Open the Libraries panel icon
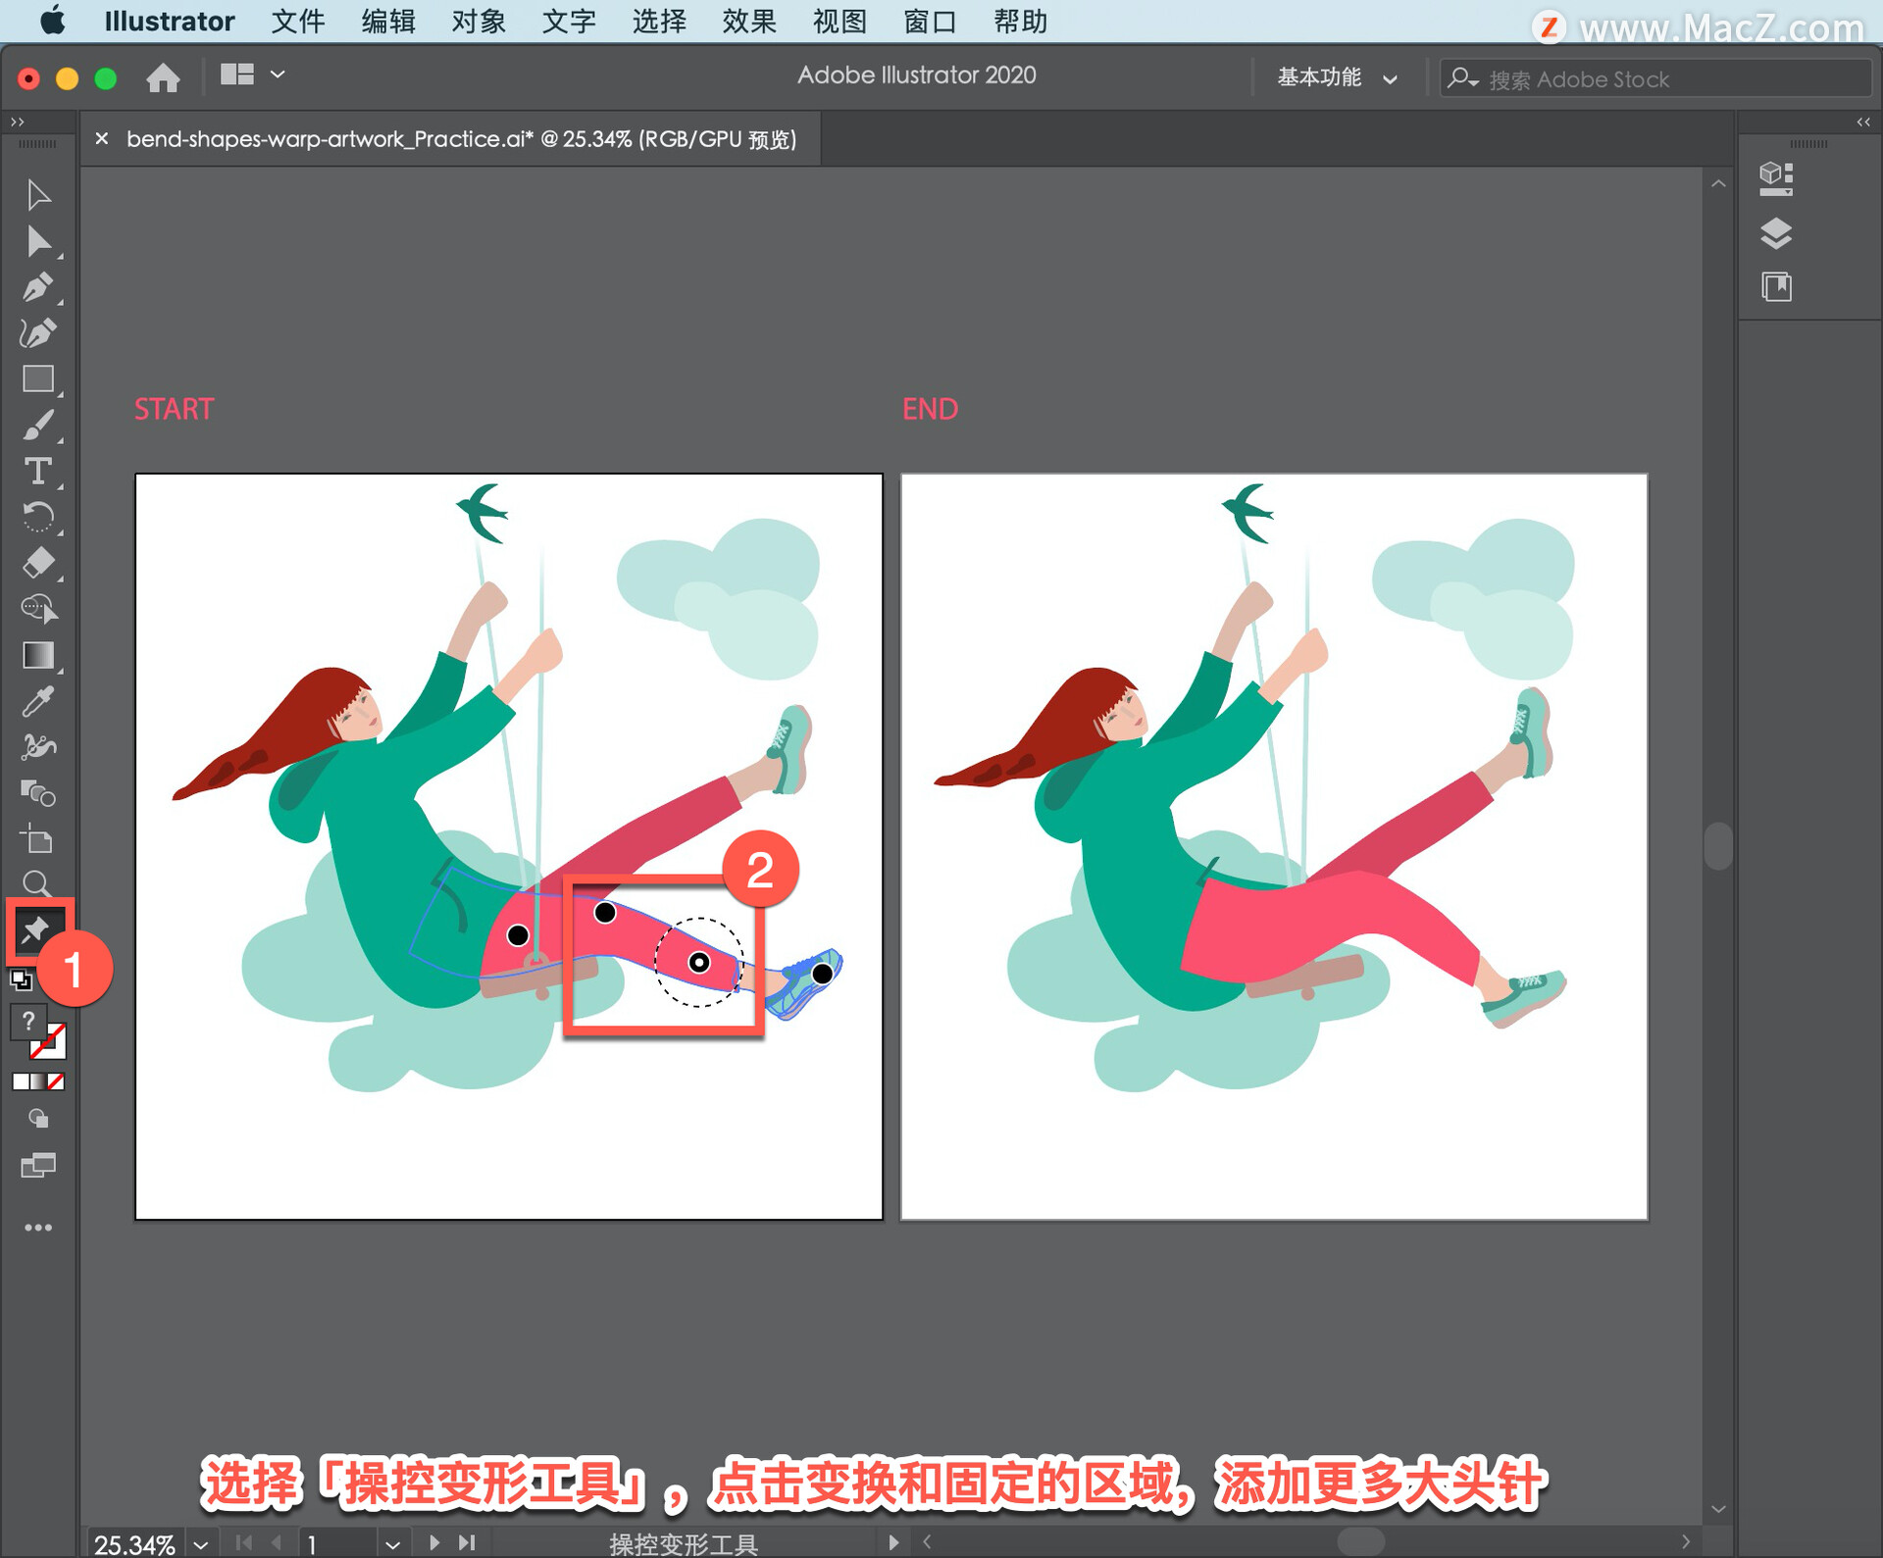The width and height of the screenshot is (1883, 1558). coord(1776,287)
